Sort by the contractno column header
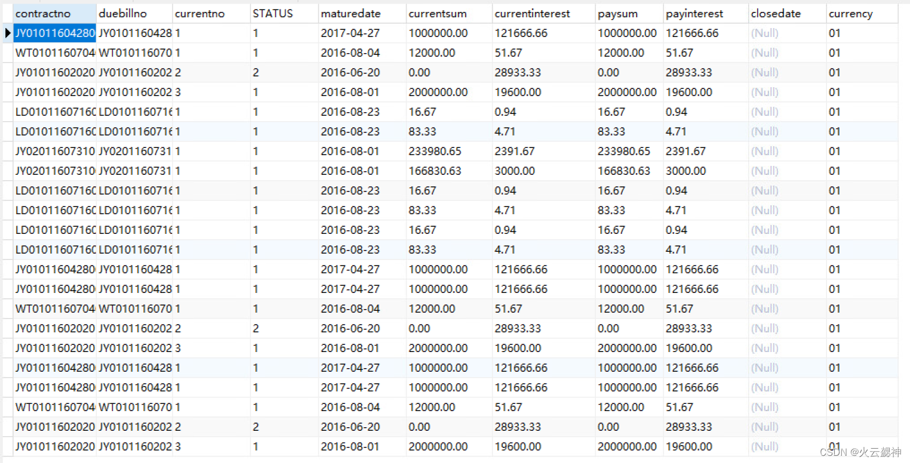 (54, 14)
